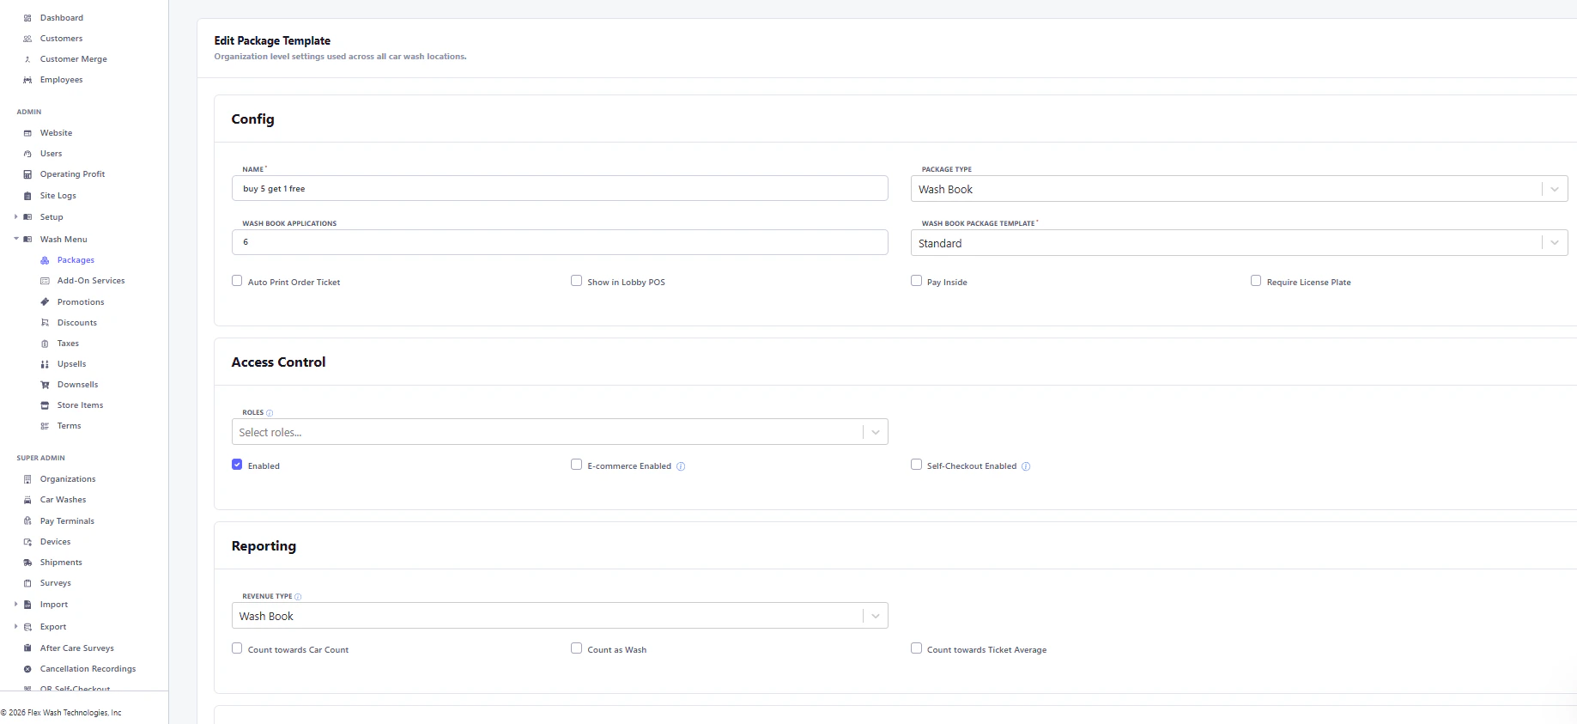Screen dimensions: 1577x724
Task: Open Car Washes link
Action: 63,500
